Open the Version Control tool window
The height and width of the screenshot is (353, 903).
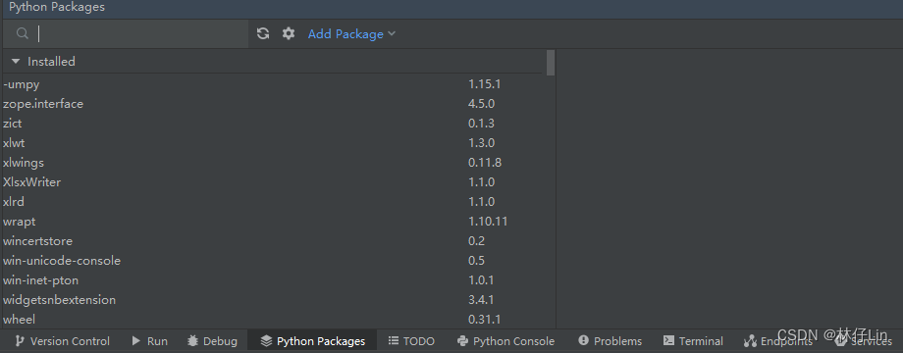62,341
